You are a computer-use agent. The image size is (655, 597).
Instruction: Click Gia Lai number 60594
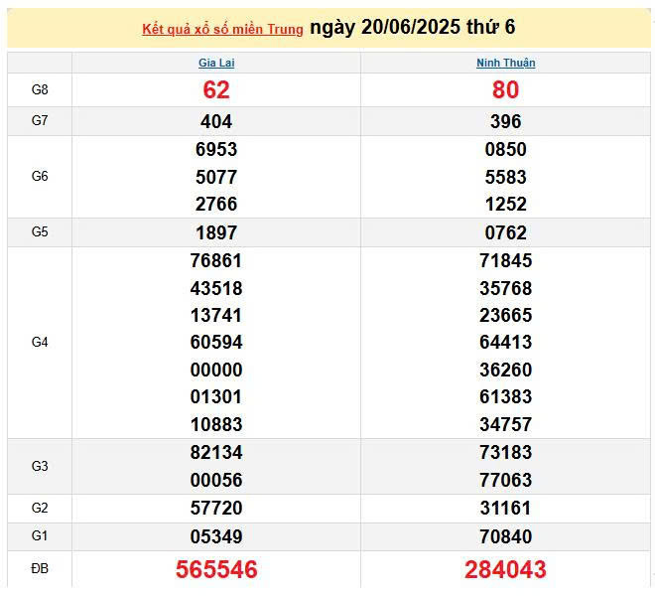(216, 342)
